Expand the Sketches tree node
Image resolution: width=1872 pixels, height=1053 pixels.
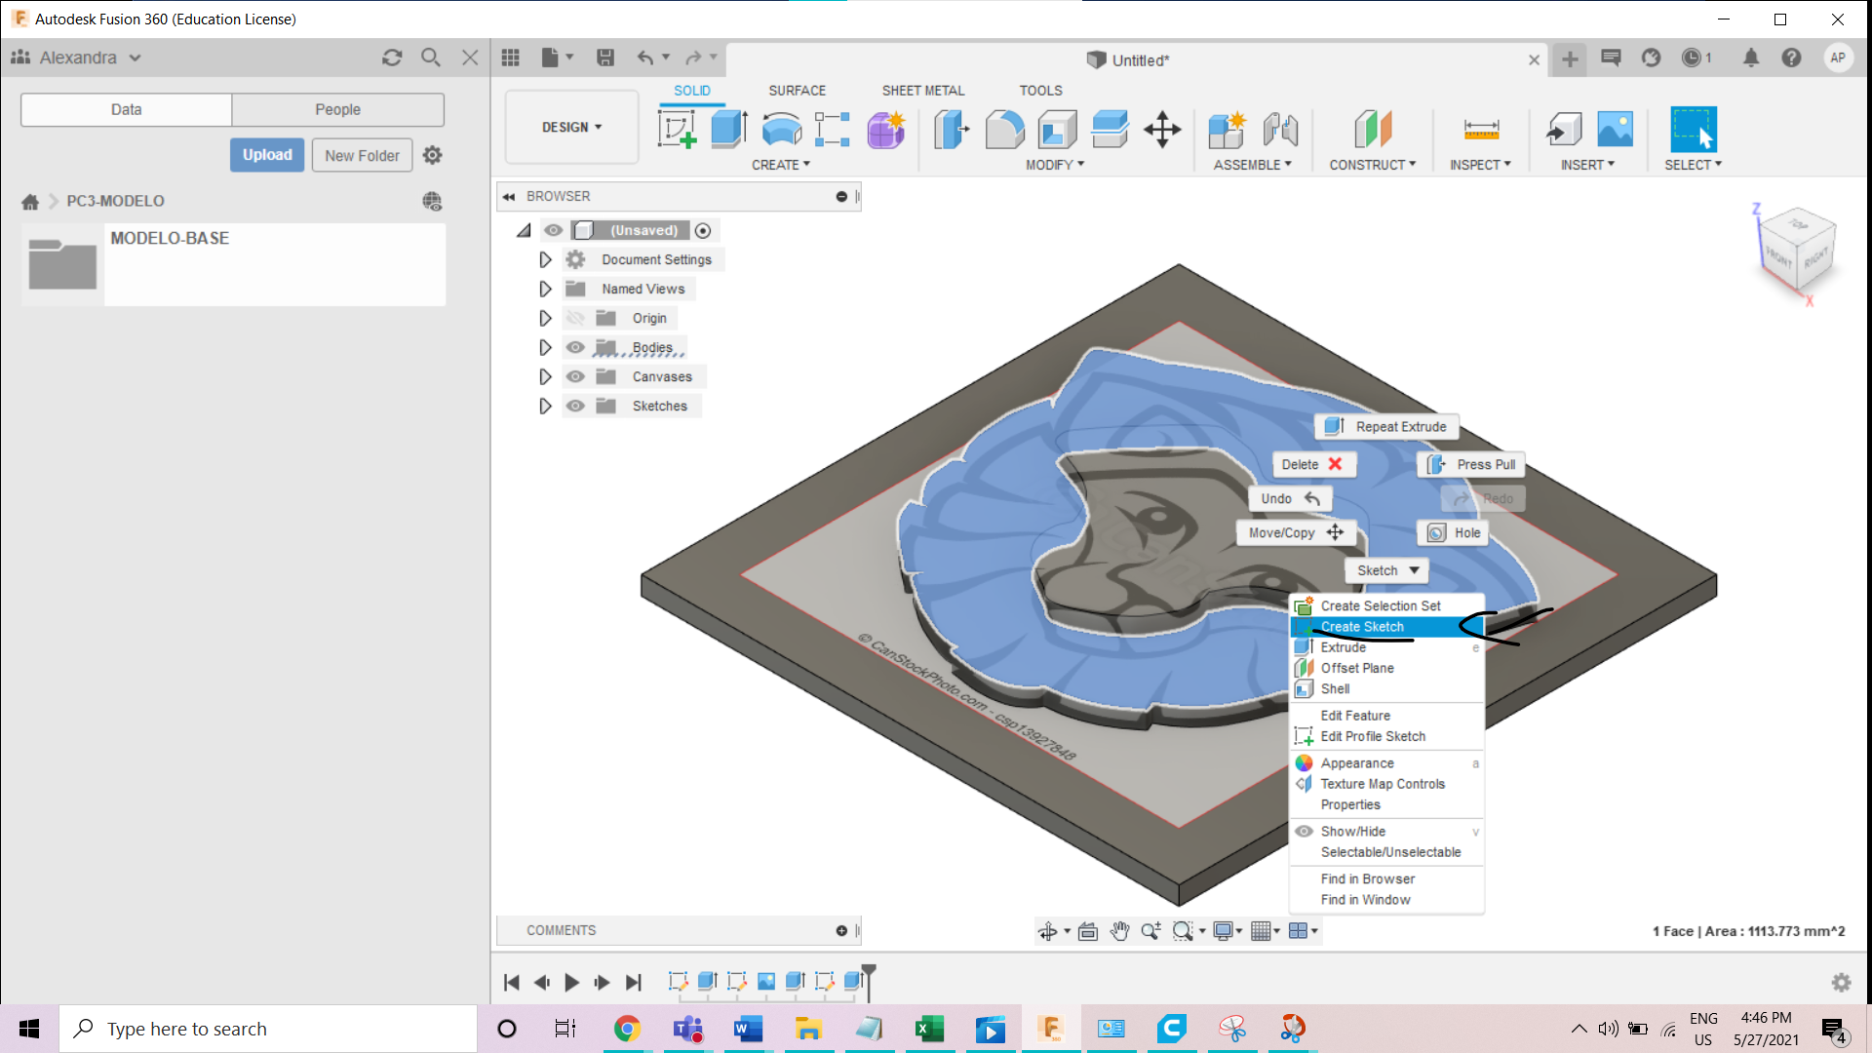pyautogui.click(x=545, y=406)
